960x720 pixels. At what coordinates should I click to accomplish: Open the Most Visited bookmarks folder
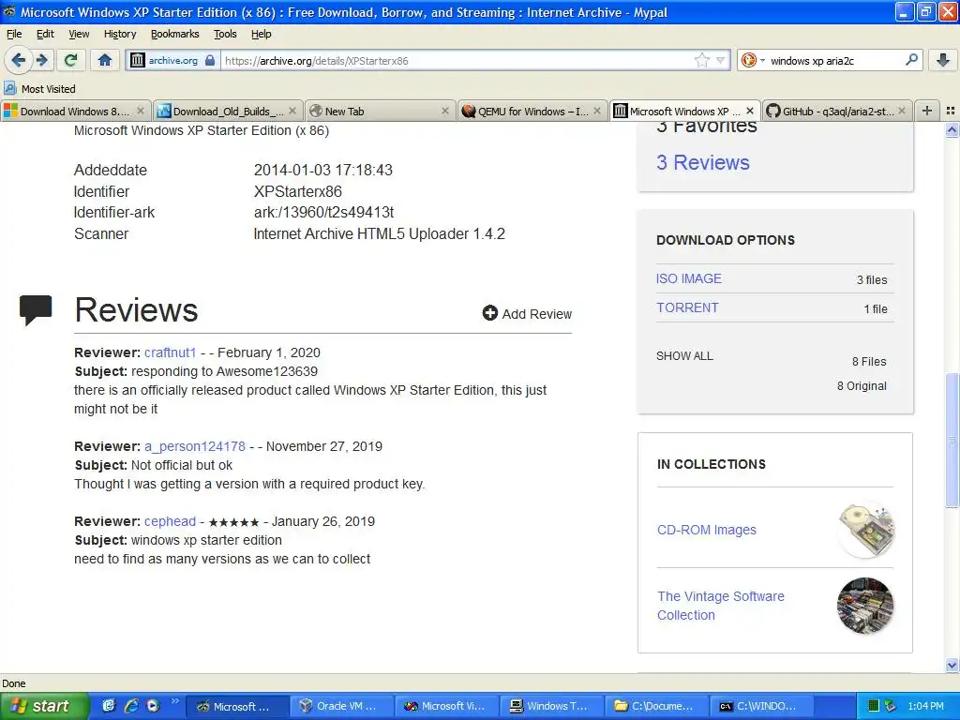click(x=40, y=89)
